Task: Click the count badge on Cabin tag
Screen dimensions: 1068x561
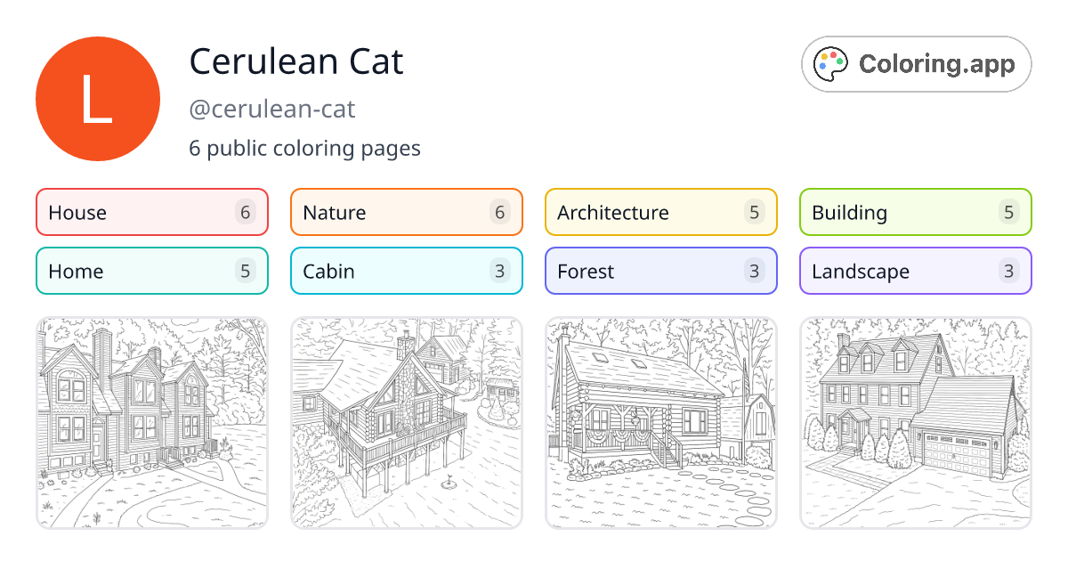Action: (500, 271)
